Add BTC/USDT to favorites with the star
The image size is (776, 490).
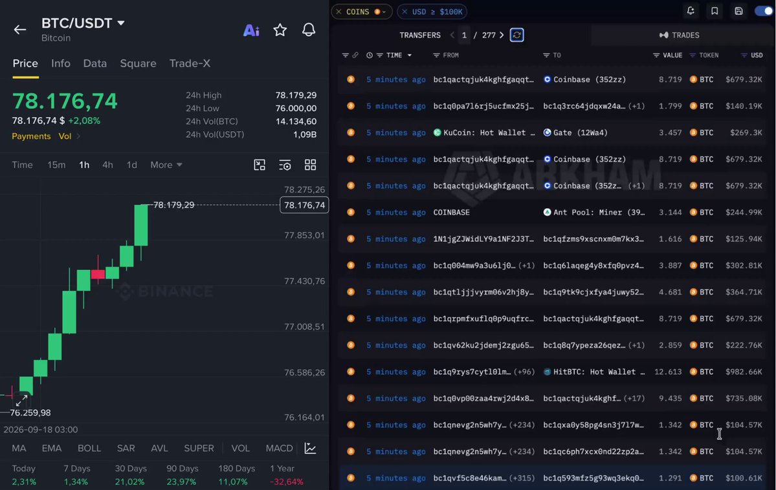point(280,30)
